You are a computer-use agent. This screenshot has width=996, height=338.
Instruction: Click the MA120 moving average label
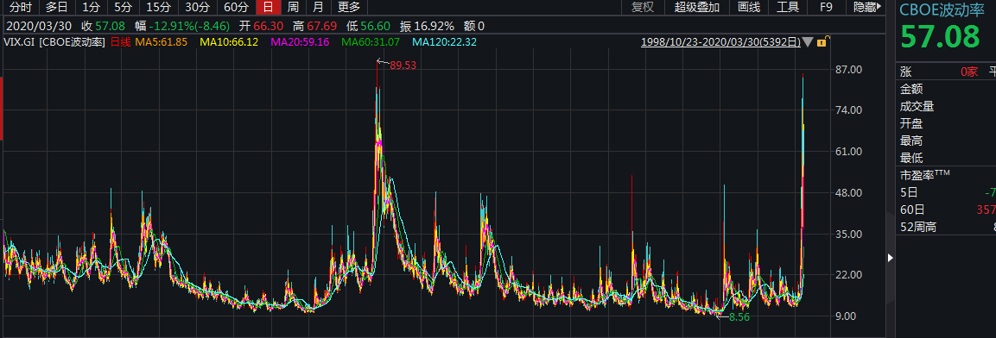pyautogui.click(x=445, y=42)
